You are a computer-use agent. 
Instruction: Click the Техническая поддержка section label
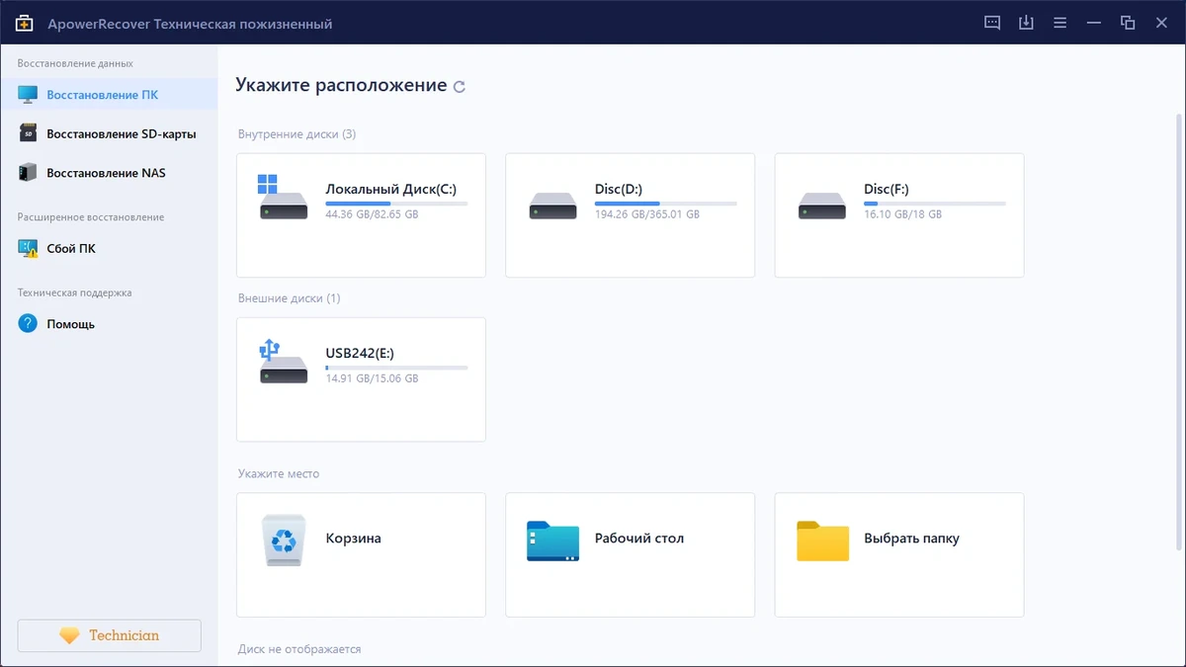pyautogui.click(x=74, y=292)
